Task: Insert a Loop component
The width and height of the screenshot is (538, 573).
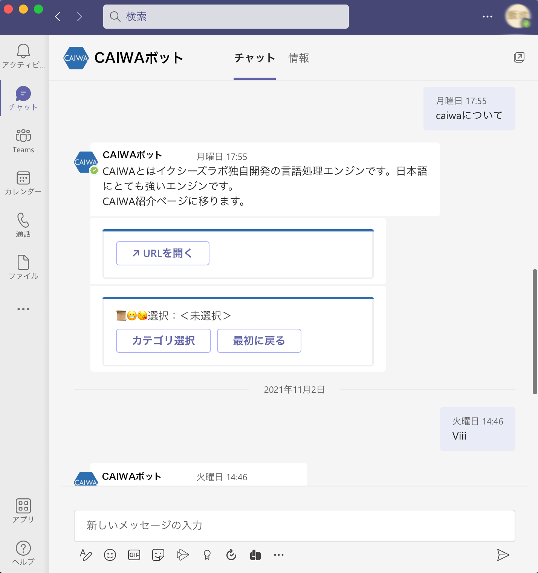Action: (256, 555)
